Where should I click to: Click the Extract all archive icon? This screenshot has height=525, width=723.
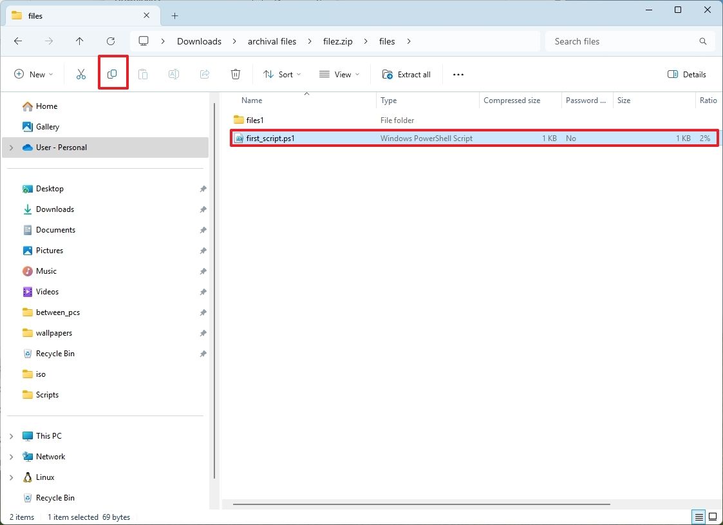pyautogui.click(x=406, y=74)
